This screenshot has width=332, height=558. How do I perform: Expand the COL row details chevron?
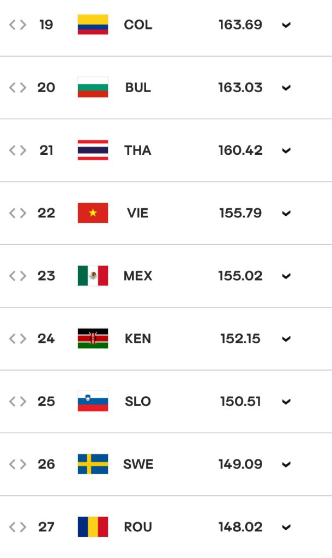(x=286, y=25)
